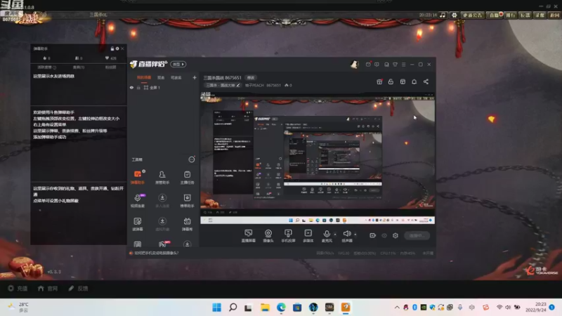Edit the 三国杀 category selector
The height and width of the screenshot is (316, 562).
(x=223, y=85)
